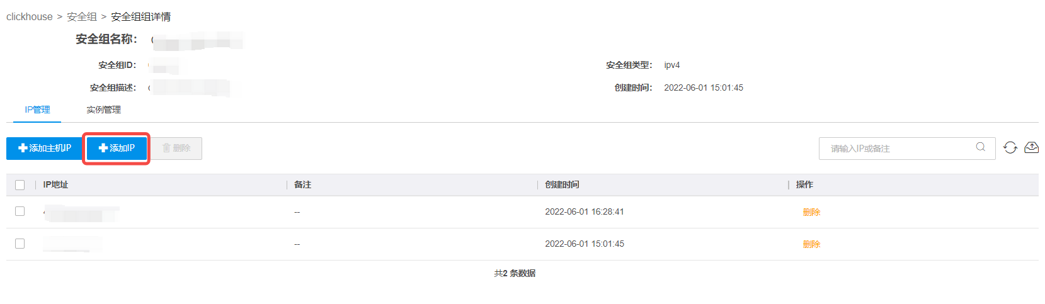Click the cloud upload export icon
The width and height of the screenshot is (1045, 304).
1031,148
